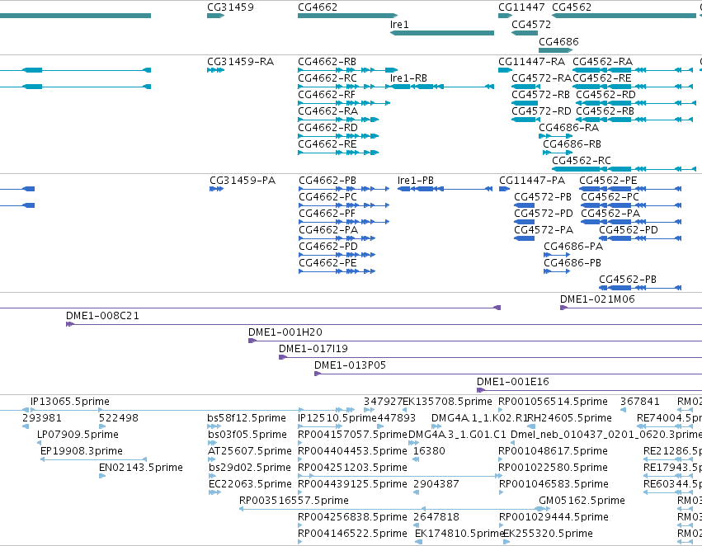Select EST bs58f12.5prime
The height and width of the screenshot is (546, 702).
(x=247, y=418)
